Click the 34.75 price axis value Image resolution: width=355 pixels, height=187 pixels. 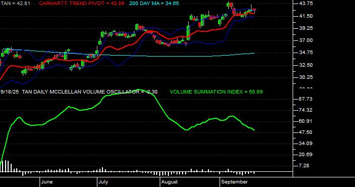coord(306,53)
